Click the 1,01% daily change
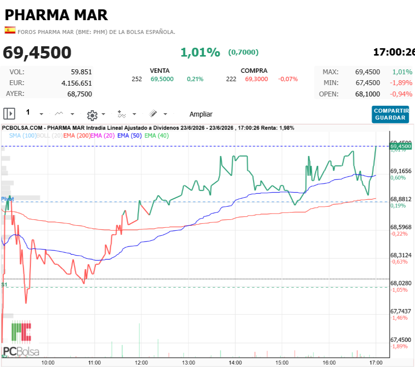 point(200,53)
